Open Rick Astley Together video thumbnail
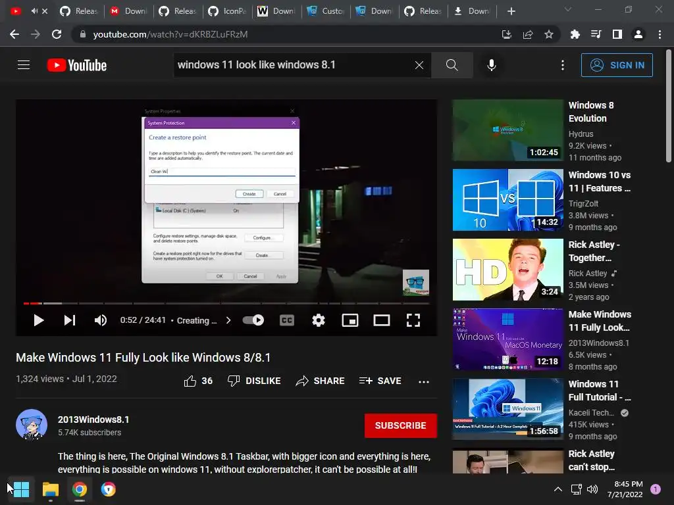 (x=507, y=269)
